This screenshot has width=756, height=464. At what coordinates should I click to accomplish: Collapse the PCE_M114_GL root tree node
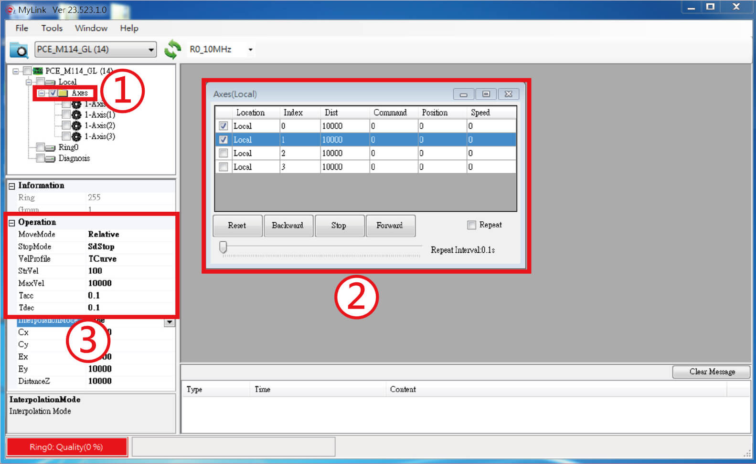tap(16, 72)
